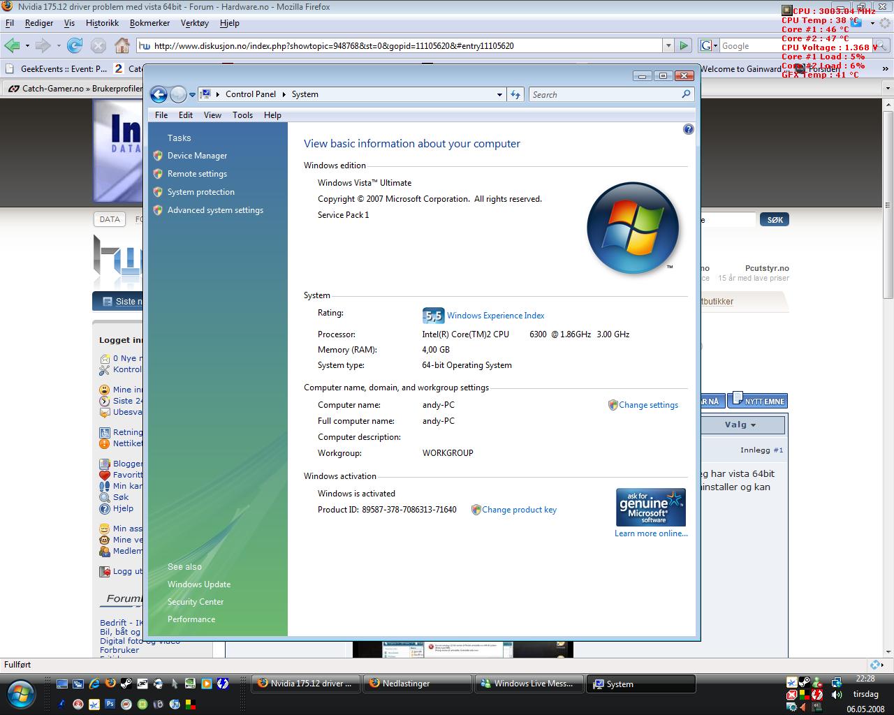The height and width of the screenshot is (715, 894).
Task: Click Windows Live Messenger tray icon
Action: tap(817, 682)
